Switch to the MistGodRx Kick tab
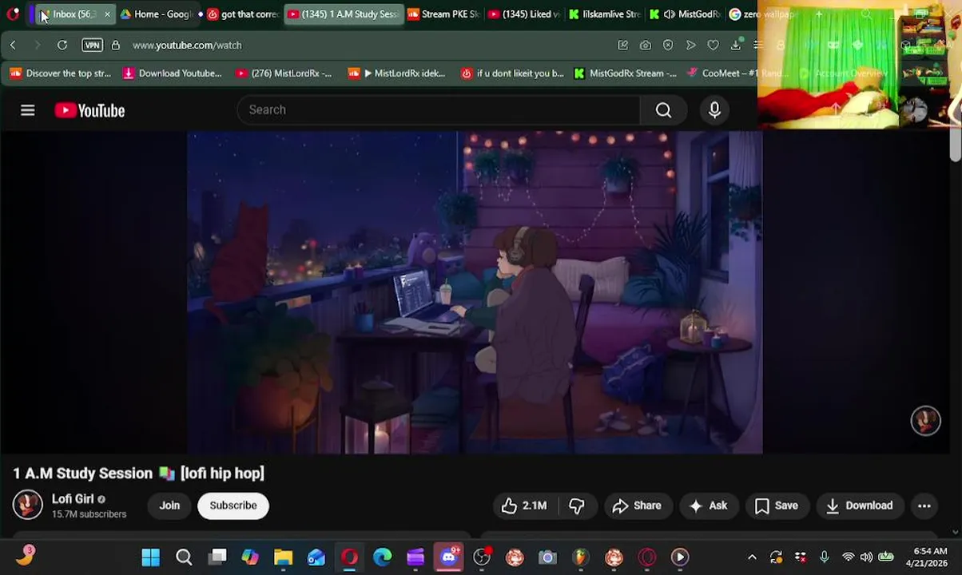The height and width of the screenshot is (575, 962). coord(685,14)
